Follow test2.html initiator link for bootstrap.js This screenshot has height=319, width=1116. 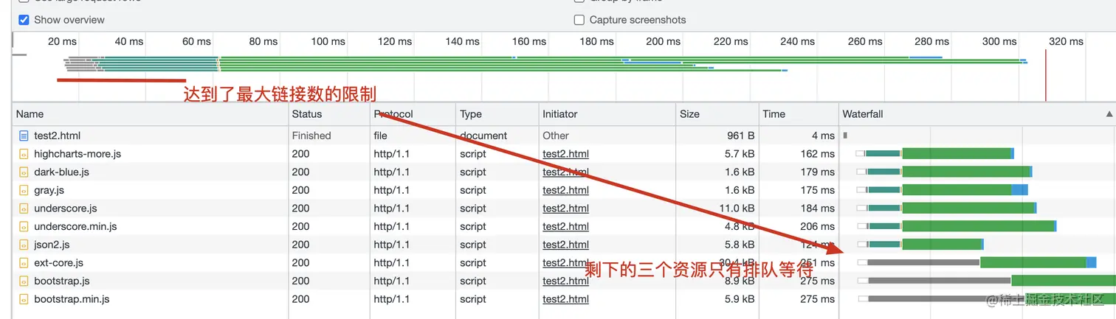point(565,281)
